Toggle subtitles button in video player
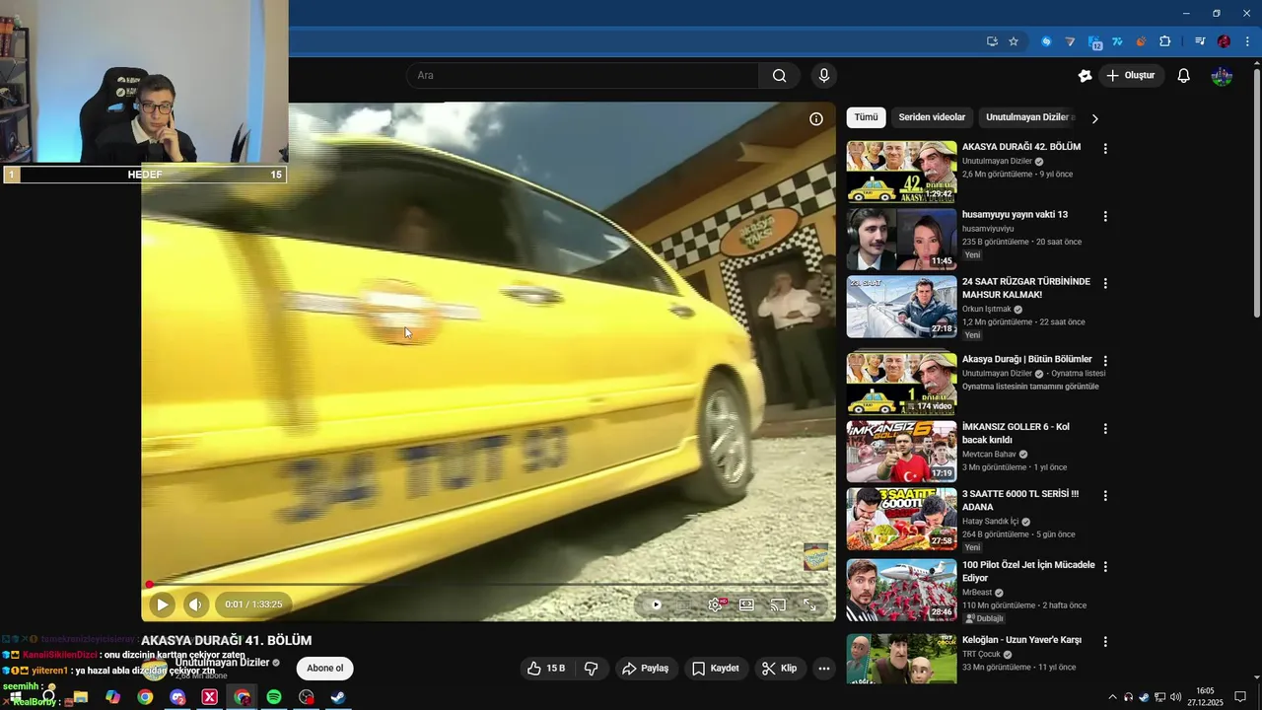Viewport: 1262px width, 710px height. tap(684, 604)
